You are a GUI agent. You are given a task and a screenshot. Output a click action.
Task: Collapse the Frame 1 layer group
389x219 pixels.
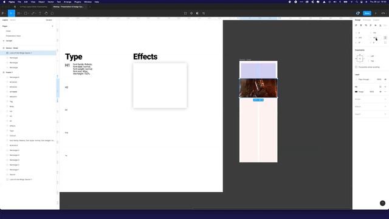4,72
